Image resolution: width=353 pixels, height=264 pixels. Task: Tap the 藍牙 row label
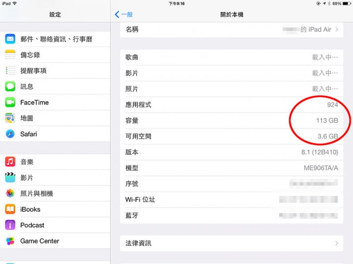click(x=132, y=215)
